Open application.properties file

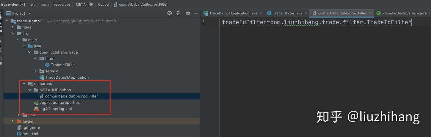coord(60,103)
